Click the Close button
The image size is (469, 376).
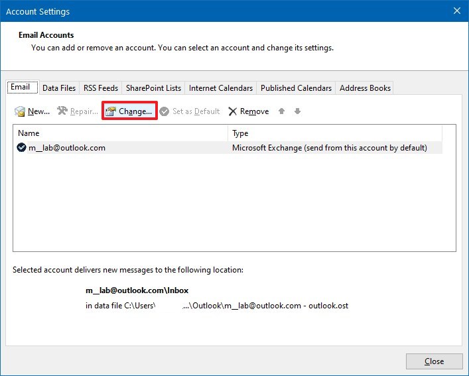coord(434,361)
